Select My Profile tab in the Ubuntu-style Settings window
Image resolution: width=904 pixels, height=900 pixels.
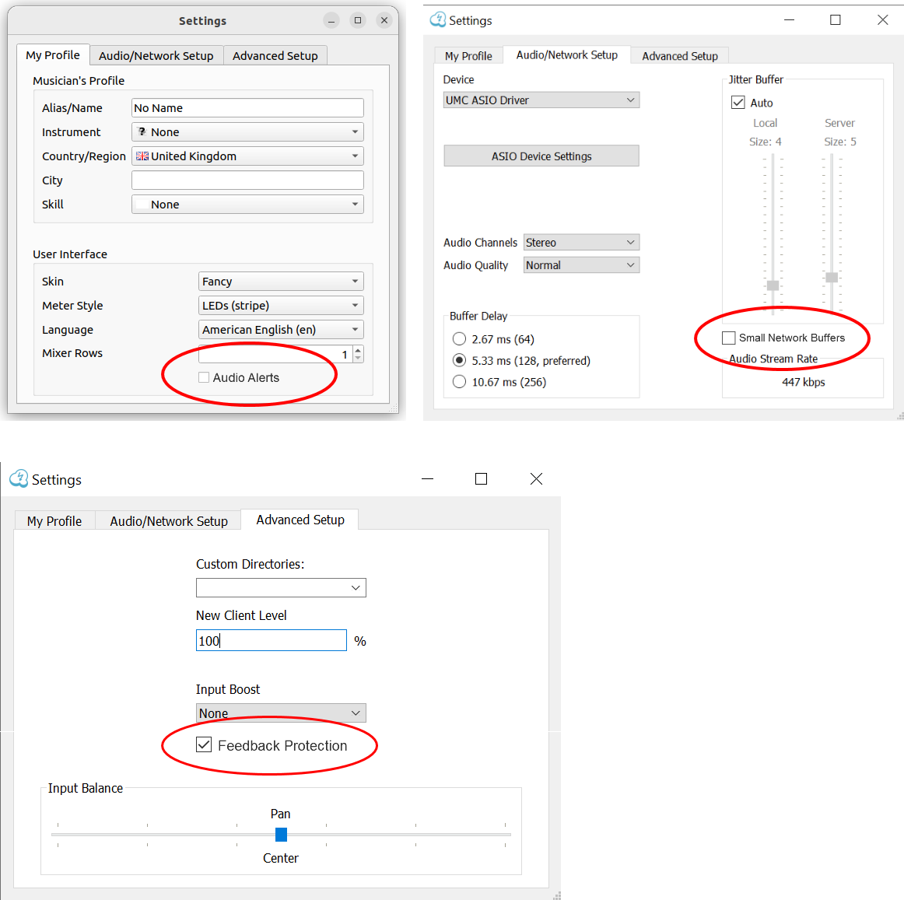(53, 55)
